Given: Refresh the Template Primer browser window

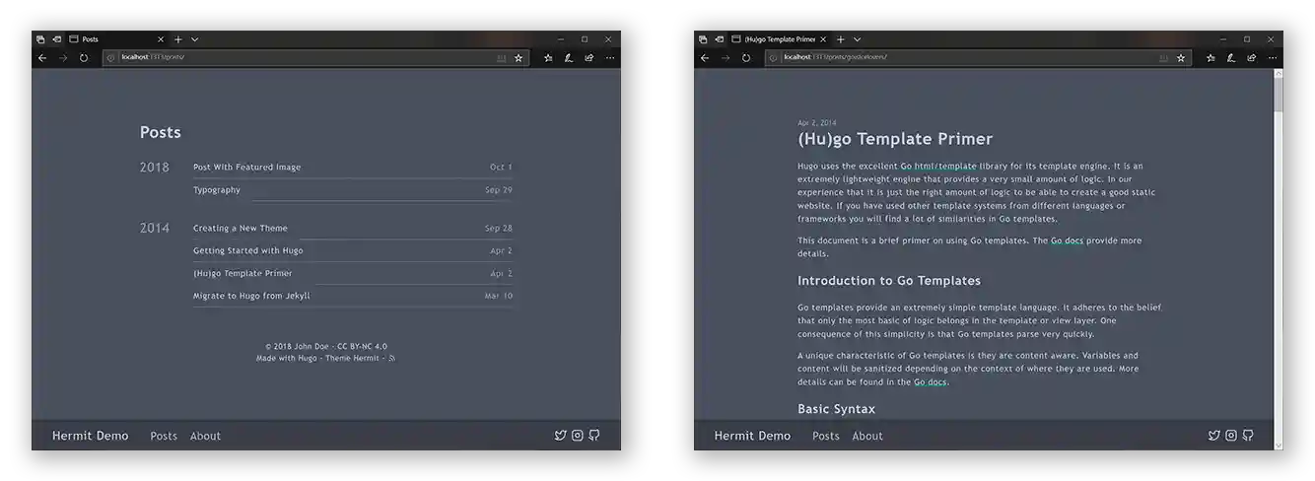Looking at the screenshot, I should [x=746, y=57].
